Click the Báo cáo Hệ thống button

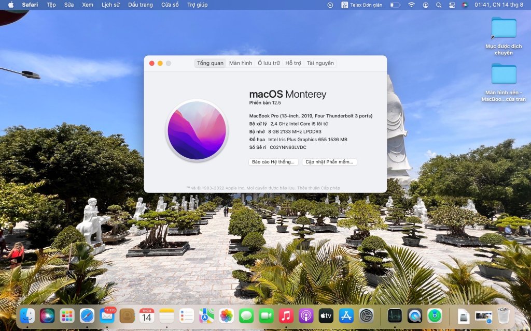pos(273,162)
